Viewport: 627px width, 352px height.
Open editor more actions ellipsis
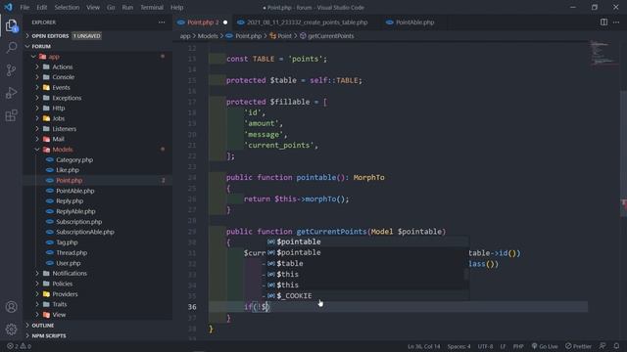(616, 22)
